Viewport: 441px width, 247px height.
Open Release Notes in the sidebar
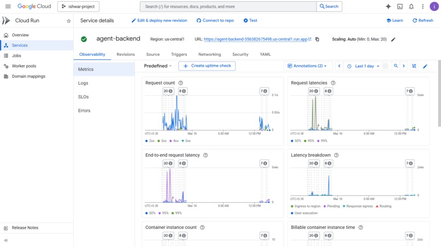tap(37, 228)
